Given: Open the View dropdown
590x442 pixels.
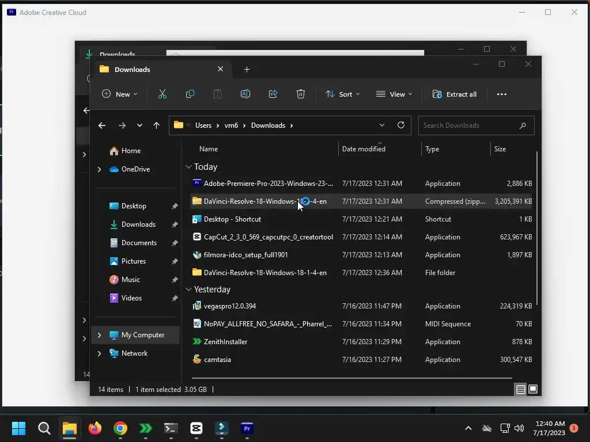Looking at the screenshot, I should pos(394,94).
